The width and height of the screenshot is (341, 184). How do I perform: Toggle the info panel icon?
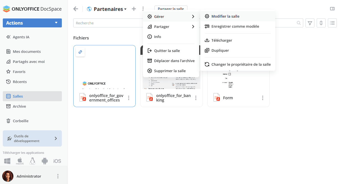pos(332,9)
